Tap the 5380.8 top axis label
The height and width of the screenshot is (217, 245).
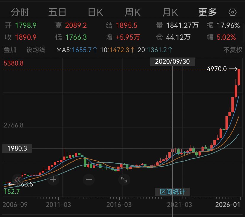pyautogui.click(x=14, y=63)
